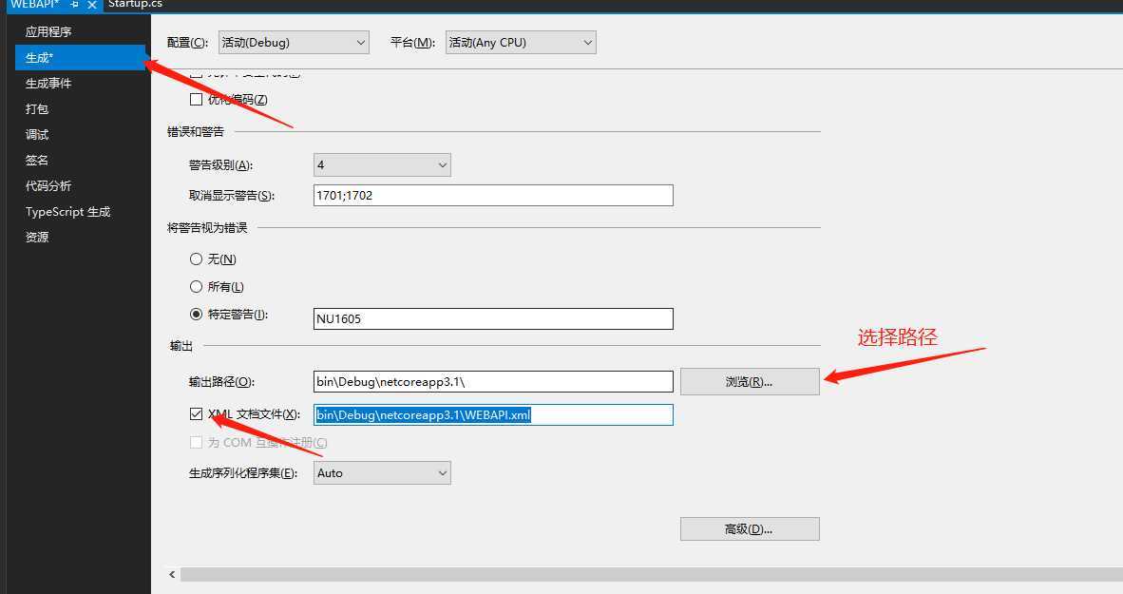
Task: Click the 取消显示警告 field 1701;1702
Action: [x=493, y=196]
